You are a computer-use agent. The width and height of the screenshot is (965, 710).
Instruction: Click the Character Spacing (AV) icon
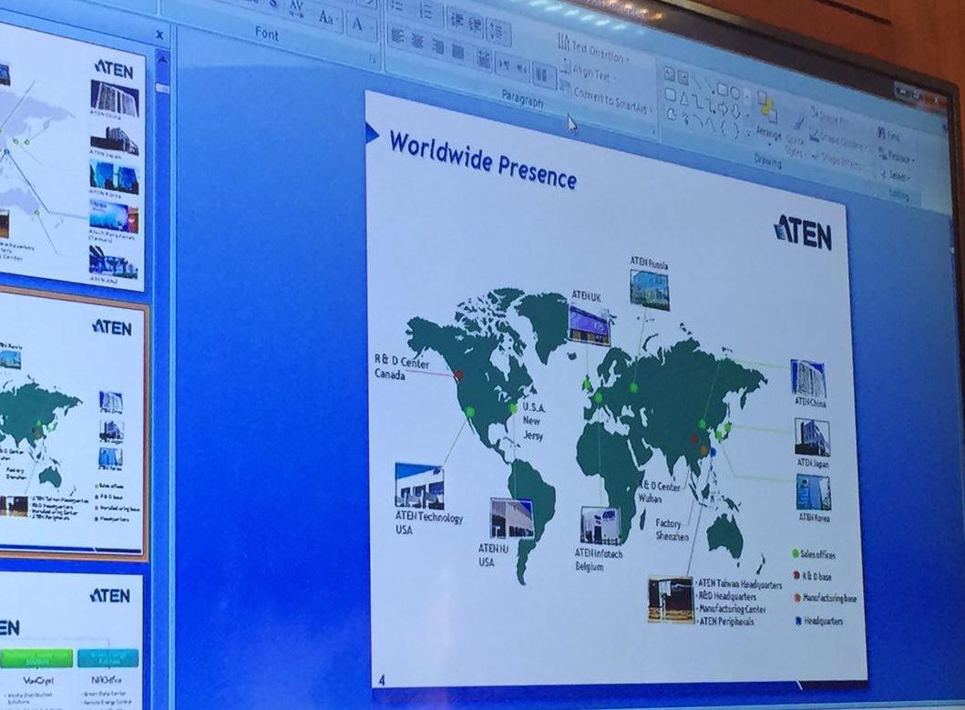pyautogui.click(x=297, y=9)
